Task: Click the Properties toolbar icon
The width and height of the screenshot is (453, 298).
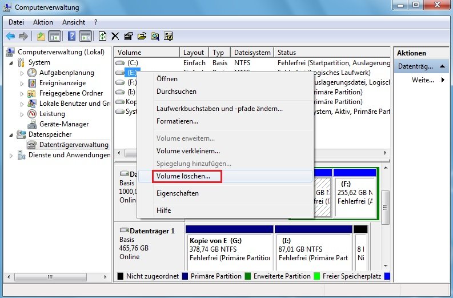Action: click(129, 36)
